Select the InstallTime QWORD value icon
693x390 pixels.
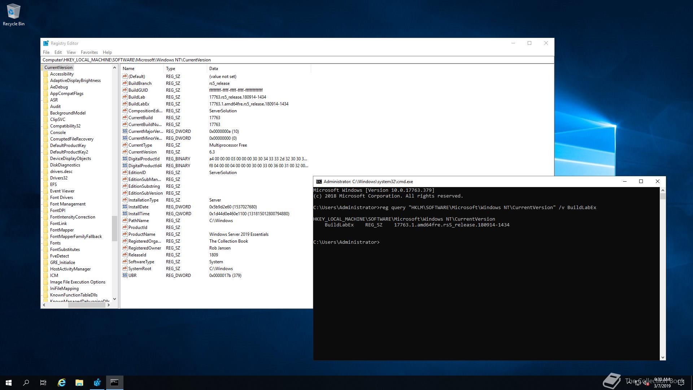pos(125,213)
